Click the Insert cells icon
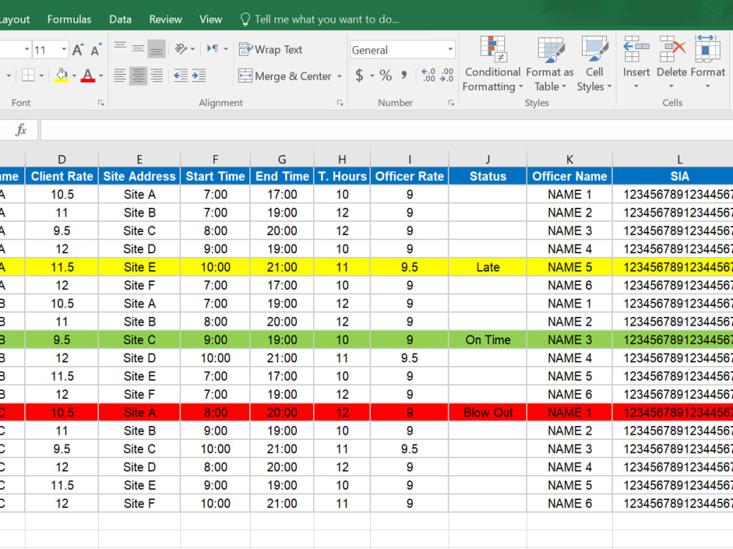Screen dimensions: 733x549 tap(636, 62)
